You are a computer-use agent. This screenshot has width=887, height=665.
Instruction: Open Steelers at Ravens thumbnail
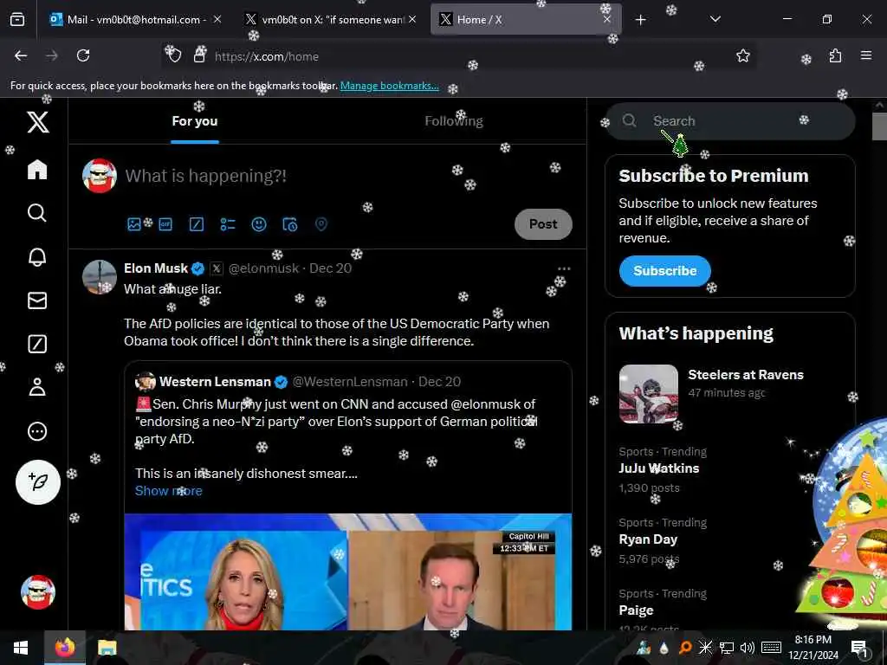coord(648,394)
